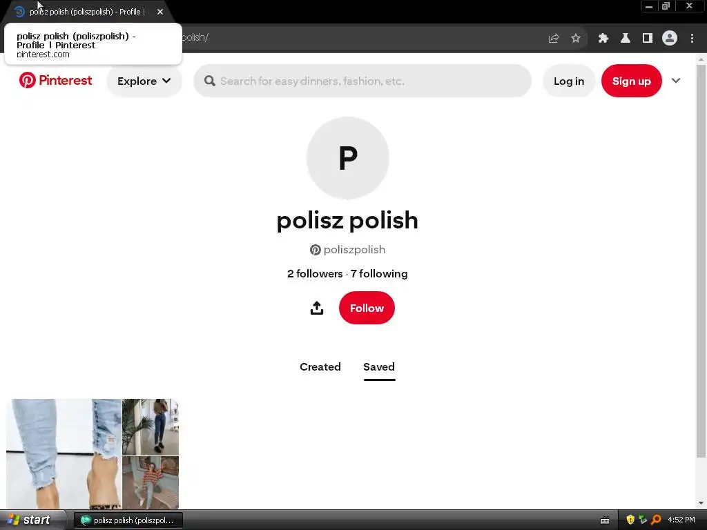707x530 pixels.
Task: Click the Pinterest icon beside poliszpolish handle
Action: tap(315, 250)
